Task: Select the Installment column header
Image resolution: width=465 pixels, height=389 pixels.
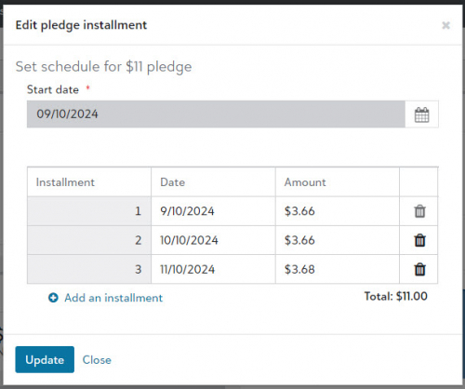Action: click(x=65, y=182)
